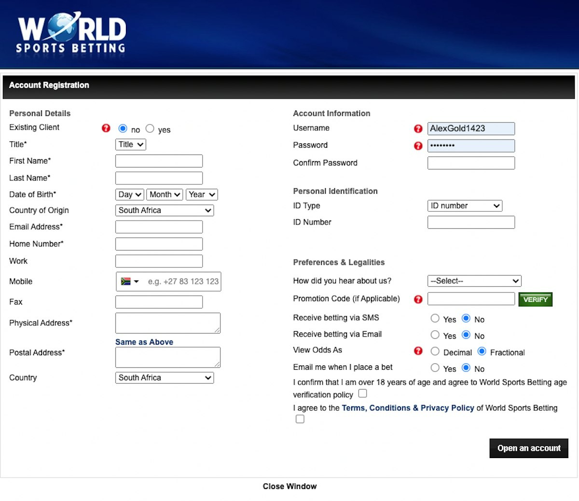Click into the Confirm Password field
The width and height of the screenshot is (579, 501).
(471, 163)
